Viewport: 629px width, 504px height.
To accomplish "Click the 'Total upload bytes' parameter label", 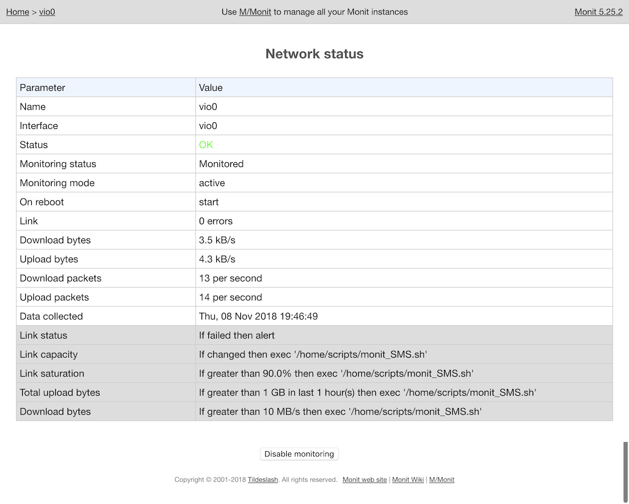I will (60, 393).
